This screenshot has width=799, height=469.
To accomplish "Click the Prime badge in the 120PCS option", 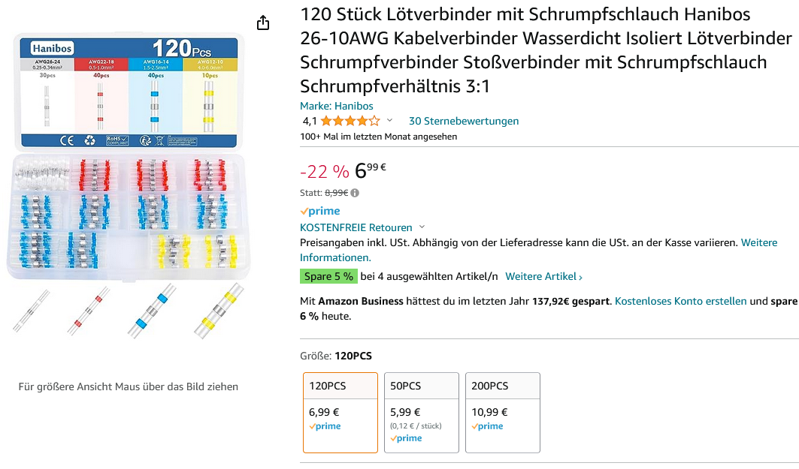I will [x=325, y=426].
